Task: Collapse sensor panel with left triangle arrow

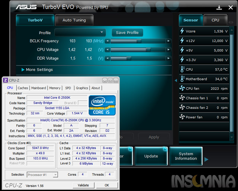Action: pyautogui.click(x=176, y=80)
